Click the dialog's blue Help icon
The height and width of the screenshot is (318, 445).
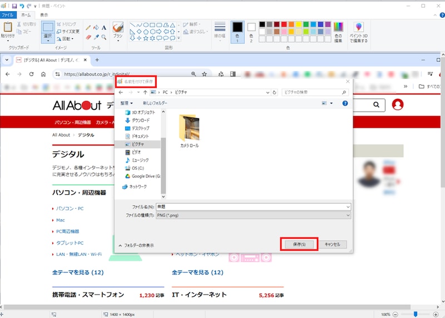345,103
